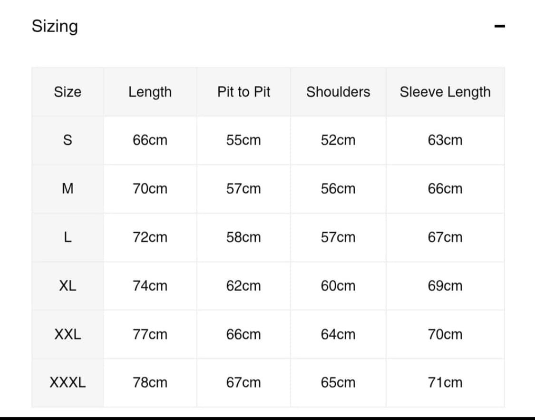Click the Shoulders column header
535x420 pixels.
pyautogui.click(x=338, y=92)
